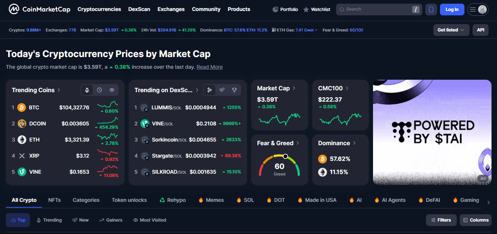Image resolution: width=497 pixels, height=234 pixels.
Task: Click the Fear & Greed gauge
Action: click(x=279, y=165)
